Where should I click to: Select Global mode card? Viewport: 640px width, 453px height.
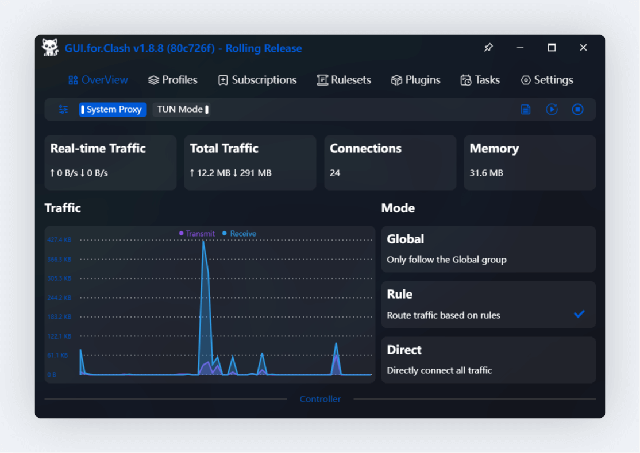click(x=488, y=249)
